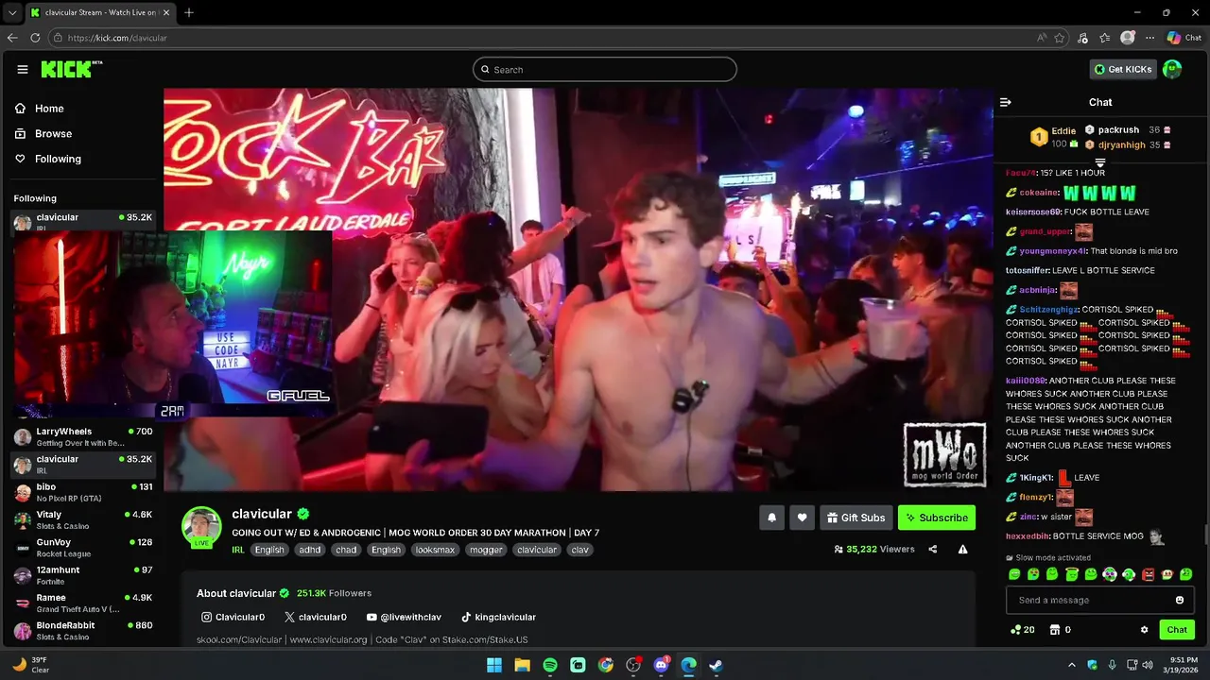Image resolution: width=1210 pixels, height=680 pixels.
Task: Open the channel shop icon showing 0
Action: pyautogui.click(x=1060, y=630)
